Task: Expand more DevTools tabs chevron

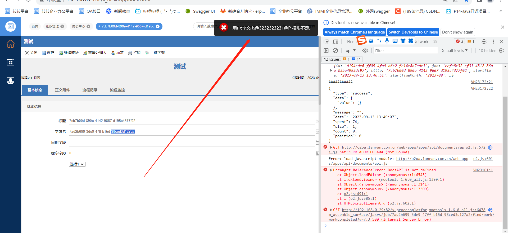Action: (435, 42)
